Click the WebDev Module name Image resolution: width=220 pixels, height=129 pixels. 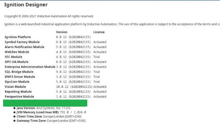pos(17,52)
